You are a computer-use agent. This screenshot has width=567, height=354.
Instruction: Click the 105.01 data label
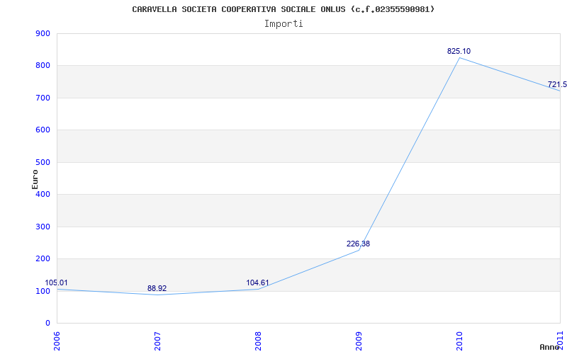click(x=57, y=282)
